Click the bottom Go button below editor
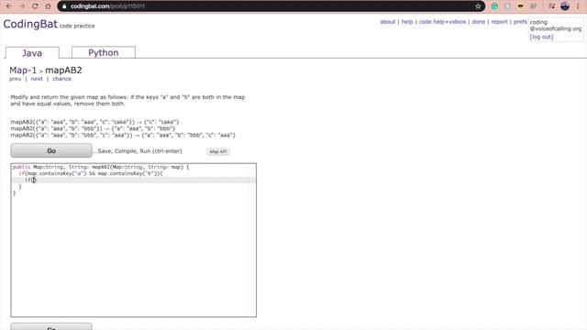The width and height of the screenshot is (587, 330). pos(51,326)
